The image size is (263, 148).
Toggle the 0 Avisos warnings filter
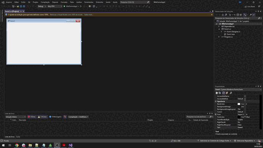pyautogui.click(x=42, y=117)
